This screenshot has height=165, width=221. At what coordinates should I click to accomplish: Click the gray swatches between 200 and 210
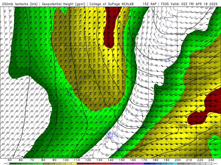click(x=183, y=164)
